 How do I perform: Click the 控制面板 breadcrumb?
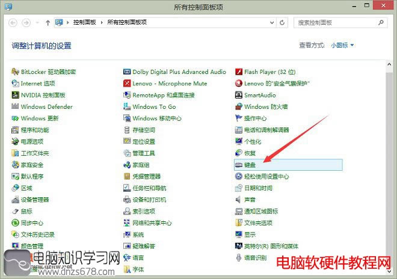tap(85, 22)
